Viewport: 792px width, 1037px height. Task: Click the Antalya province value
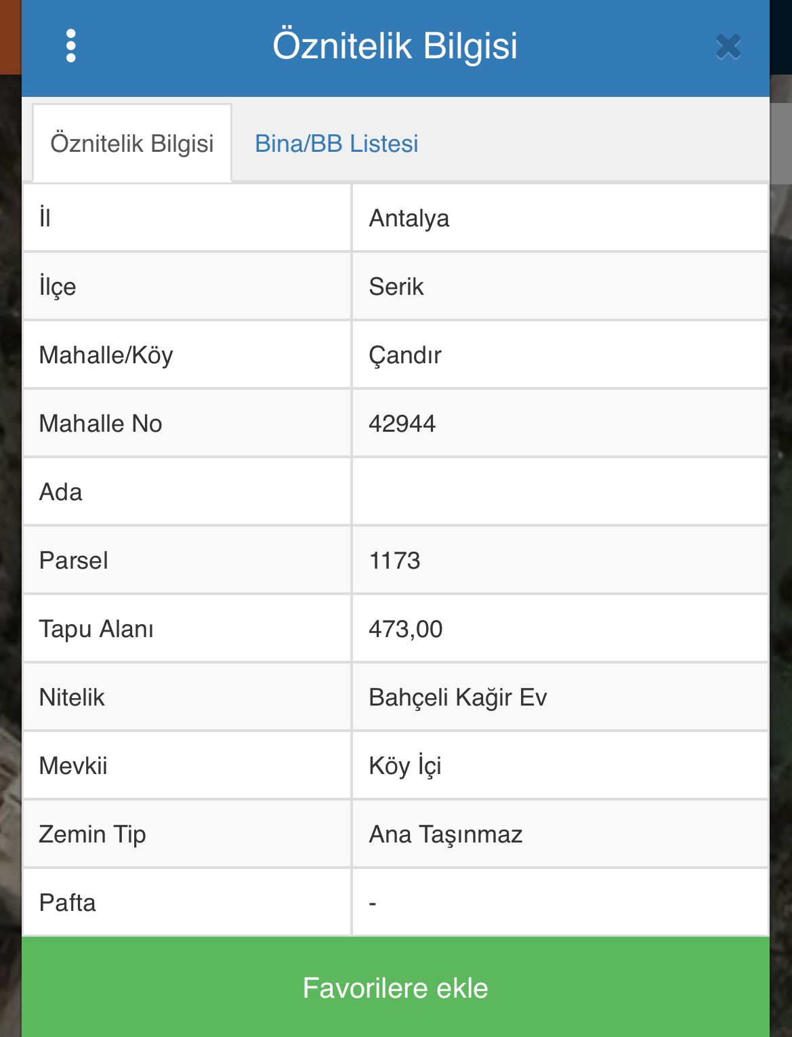pos(409,218)
